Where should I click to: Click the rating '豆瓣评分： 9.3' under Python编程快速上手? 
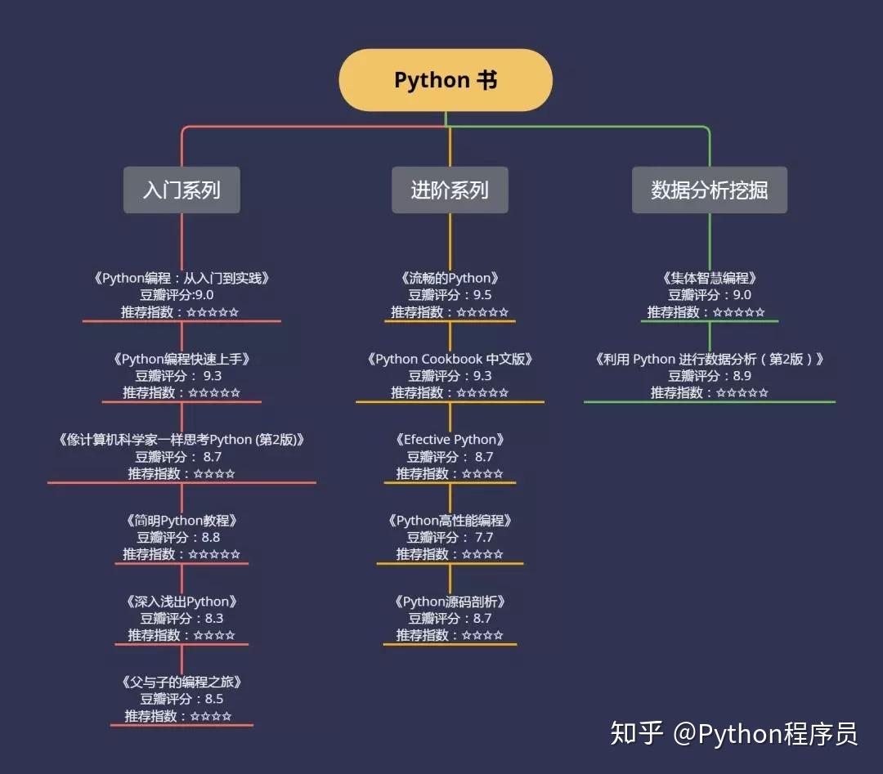pyautogui.click(x=178, y=376)
